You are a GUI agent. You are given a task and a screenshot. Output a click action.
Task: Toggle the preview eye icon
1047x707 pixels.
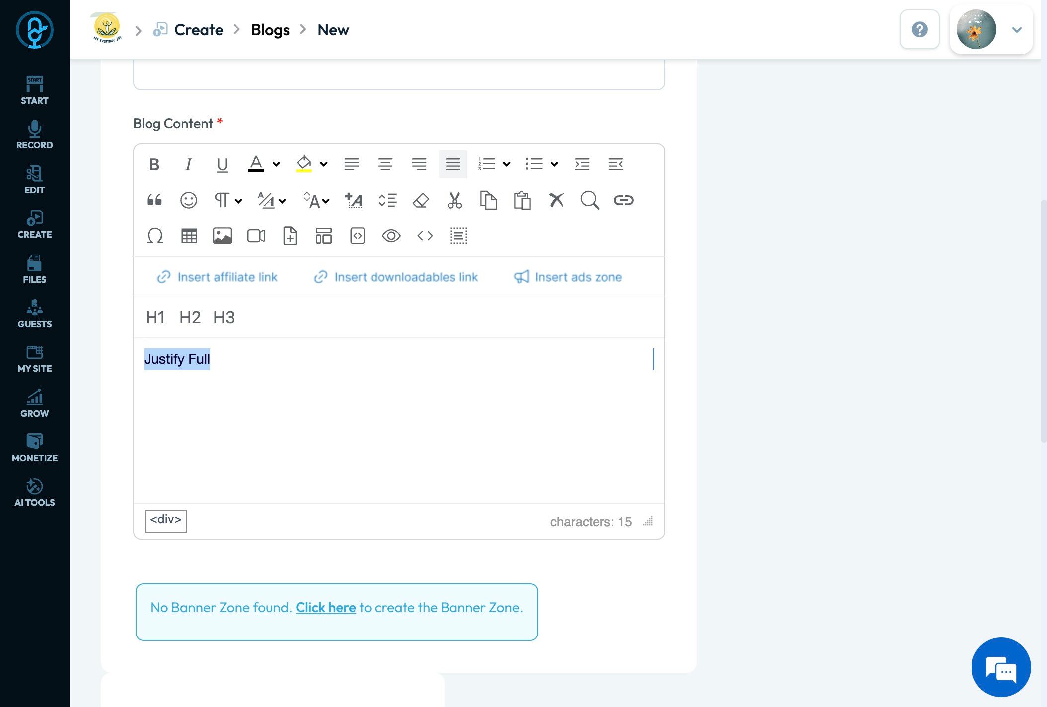[391, 236]
